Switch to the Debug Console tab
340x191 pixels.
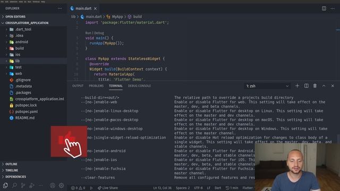[139, 86]
